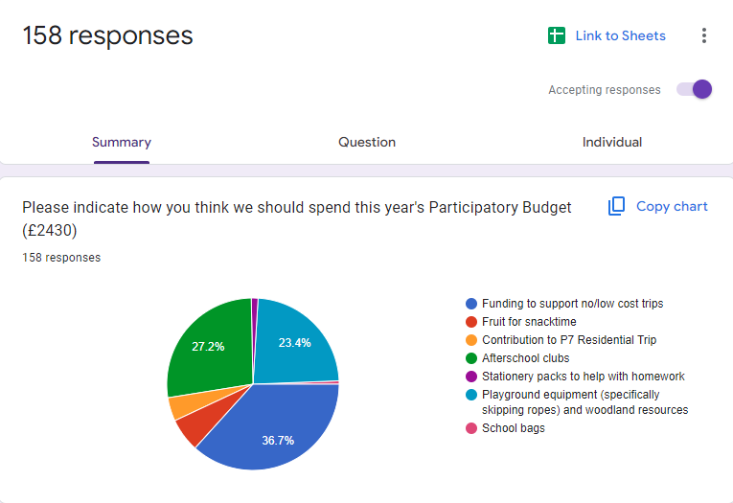Image resolution: width=733 pixels, height=503 pixels.
Task: Open the three-dot more options menu
Action: coord(704,35)
